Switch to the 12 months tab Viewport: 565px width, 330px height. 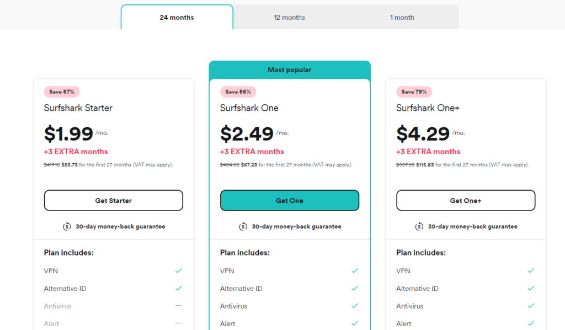pyautogui.click(x=289, y=17)
